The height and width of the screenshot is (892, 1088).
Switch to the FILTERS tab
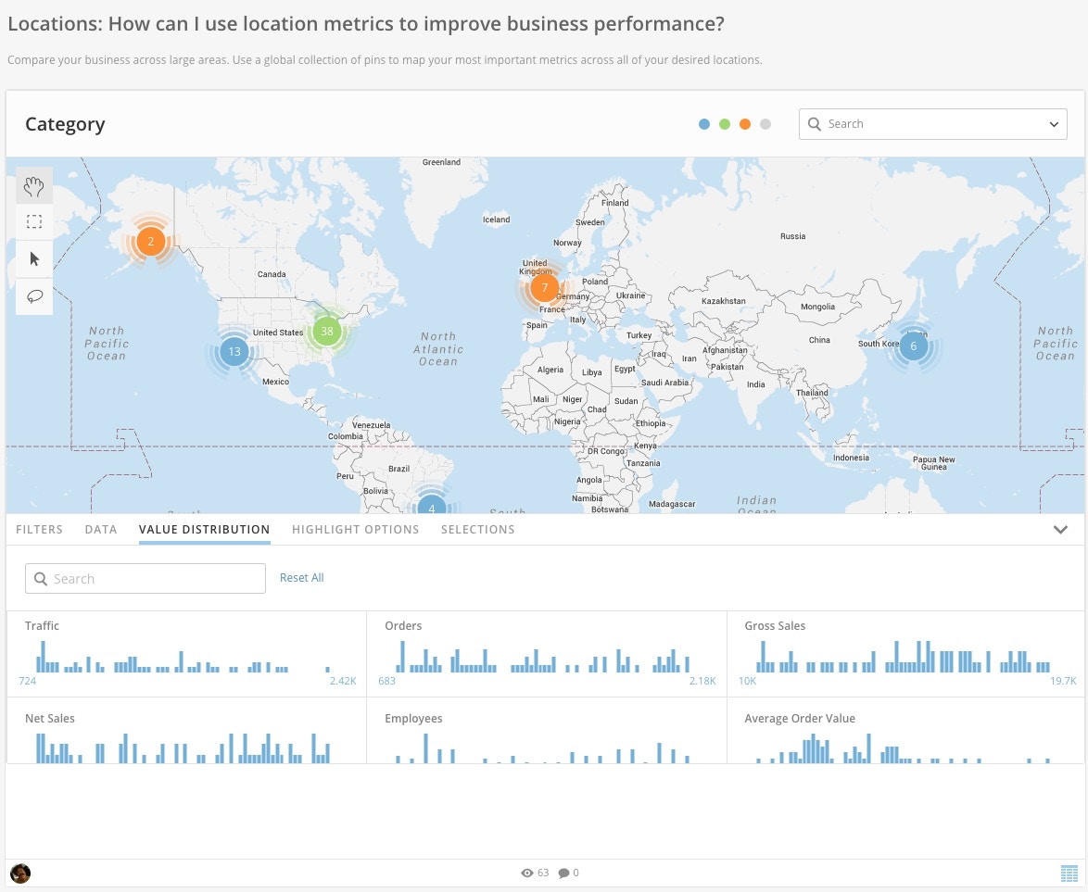[40, 529]
